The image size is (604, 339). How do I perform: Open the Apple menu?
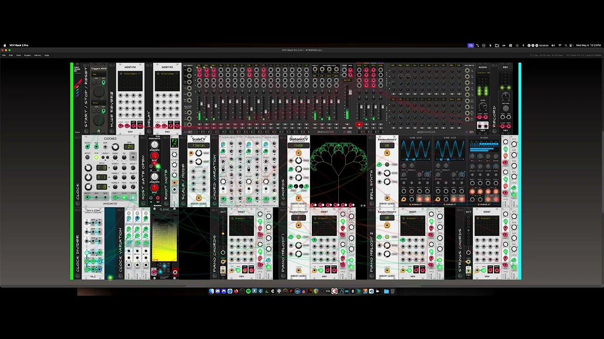(5, 45)
